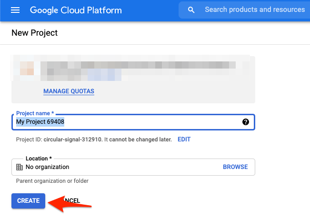Click the Location label
310x219 pixels.
point(39,159)
